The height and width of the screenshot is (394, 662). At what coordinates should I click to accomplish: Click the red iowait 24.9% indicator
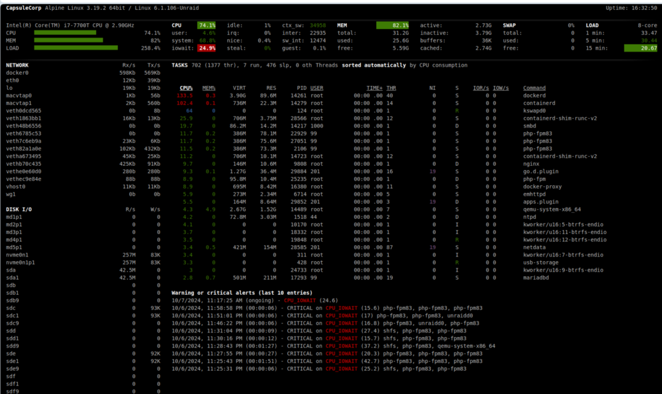pos(207,48)
